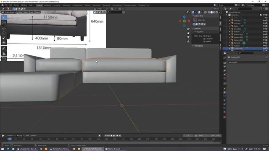Hide Arm.001 with its eye icon
This screenshot has height=151, width=269.
(264, 21)
